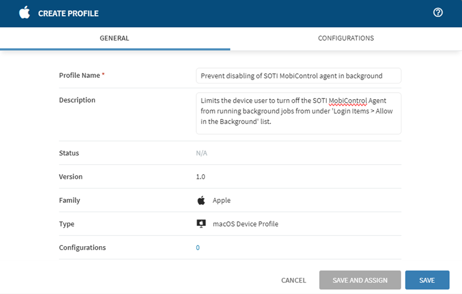Image resolution: width=462 pixels, height=294 pixels.
Task: Cancel the profile creation
Action: point(293,280)
